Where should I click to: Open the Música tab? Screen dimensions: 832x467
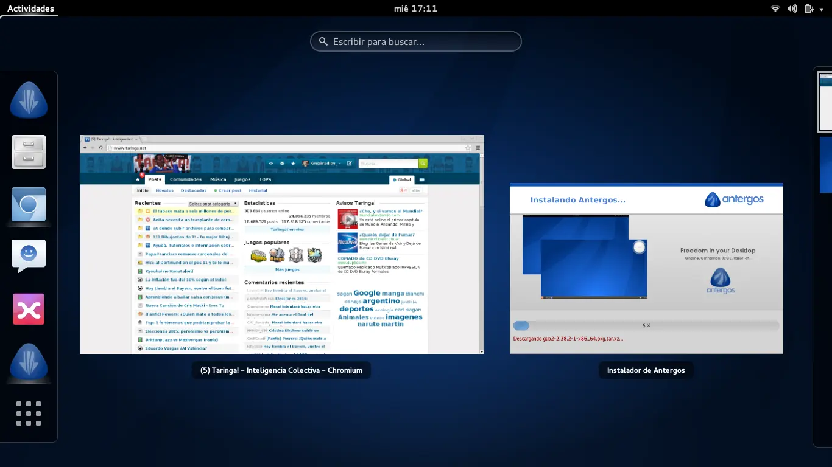[x=218, y=179]
